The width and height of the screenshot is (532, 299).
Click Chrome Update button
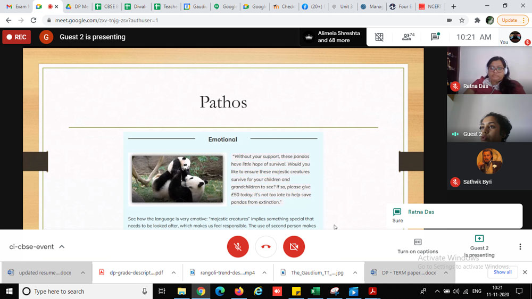pos(512,20)
